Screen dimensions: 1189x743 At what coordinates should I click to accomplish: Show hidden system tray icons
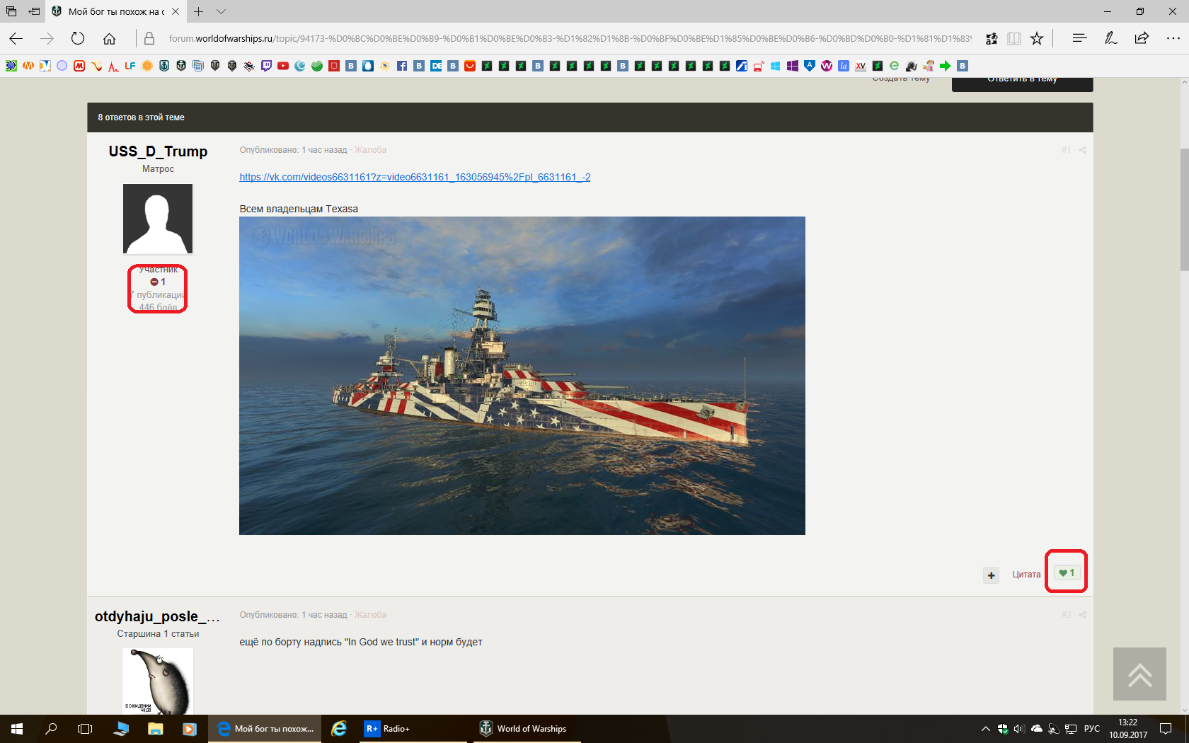pos(985,729)
